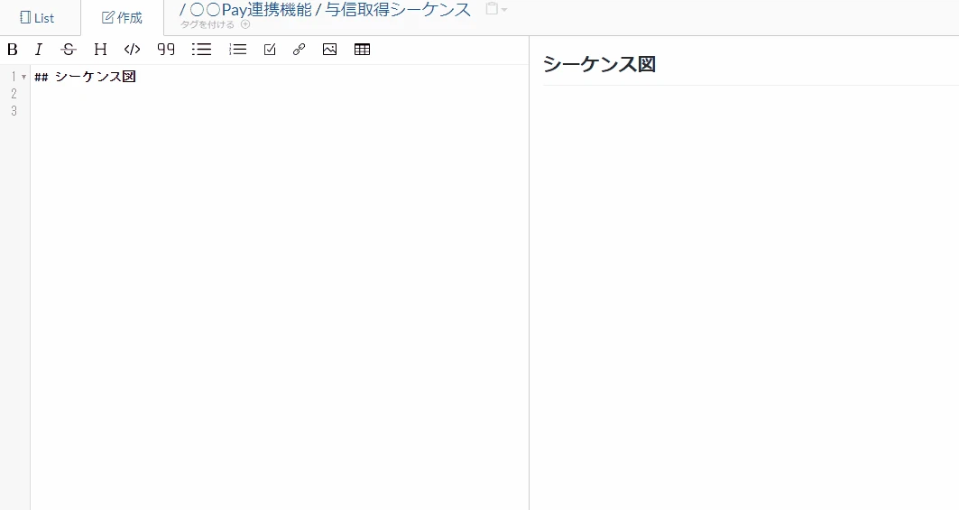Place cursor on the ## シーケンス図 line
This screenshot has width=959, height=510.
click(85, 77)
